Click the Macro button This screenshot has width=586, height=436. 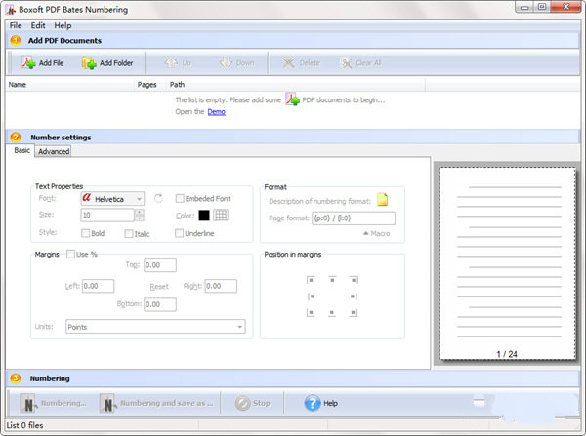click(x=377, y=233)
